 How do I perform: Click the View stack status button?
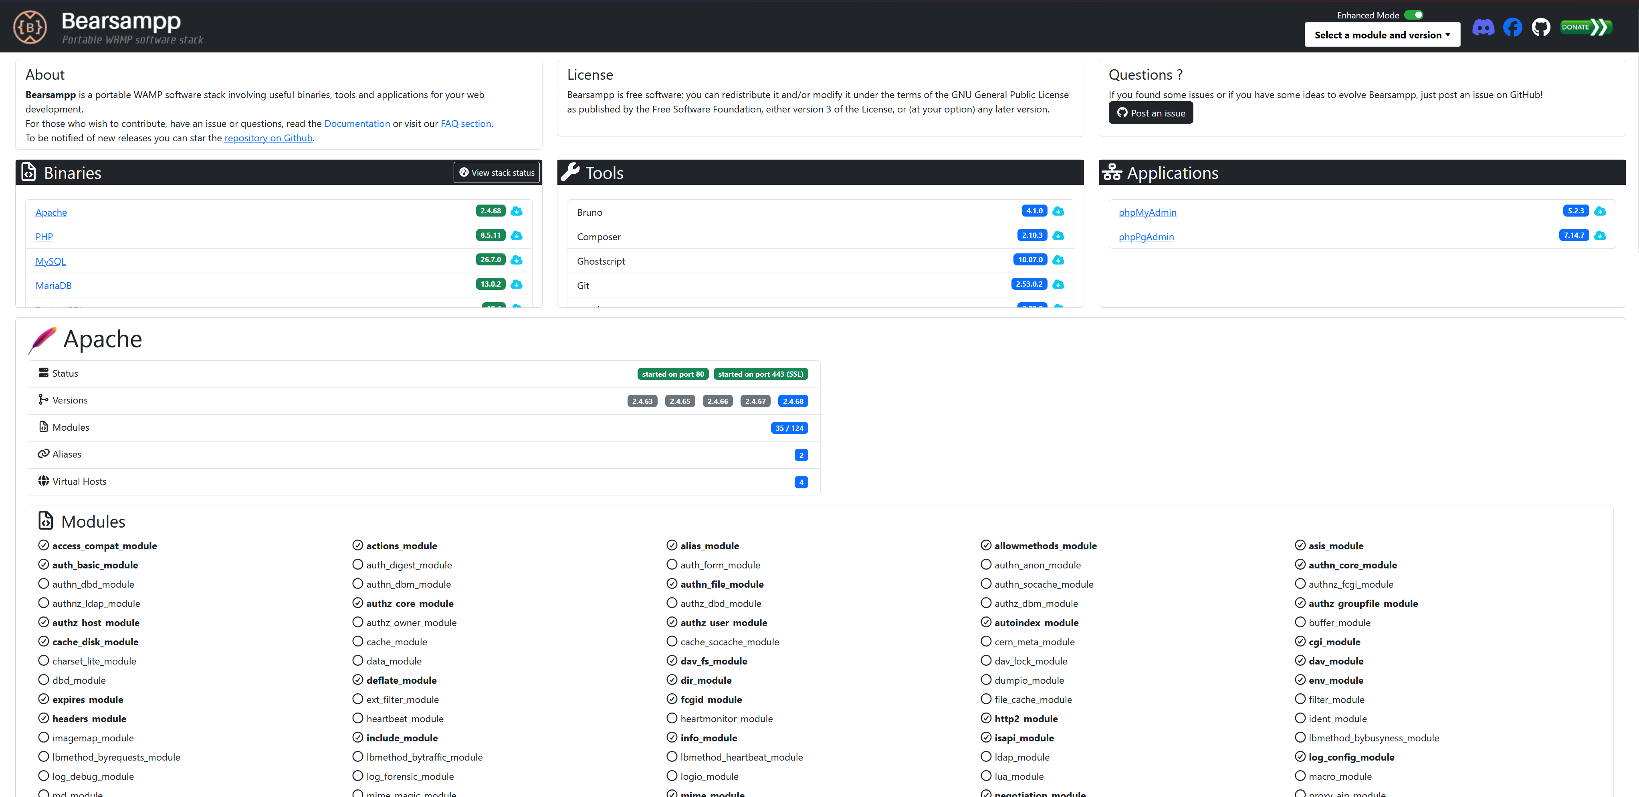(x=497, y=172)
